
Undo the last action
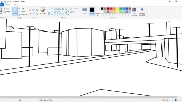click(5, 2)
